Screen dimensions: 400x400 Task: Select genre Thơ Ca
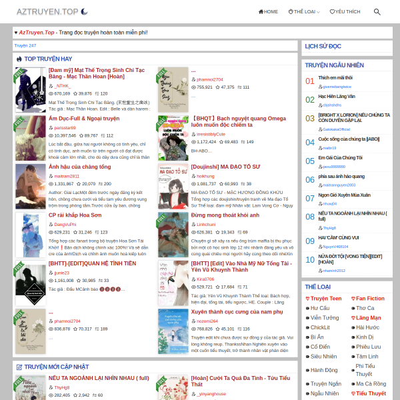pos(365,309)
